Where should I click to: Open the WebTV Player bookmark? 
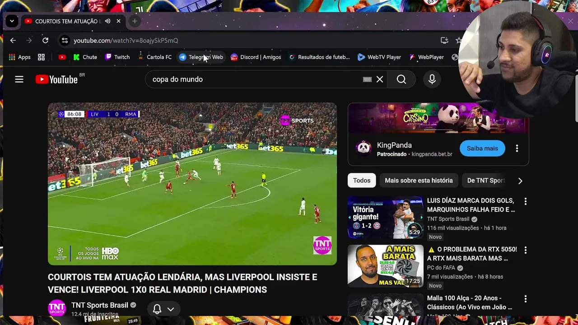pyautogui.click(x=379, y=57)
